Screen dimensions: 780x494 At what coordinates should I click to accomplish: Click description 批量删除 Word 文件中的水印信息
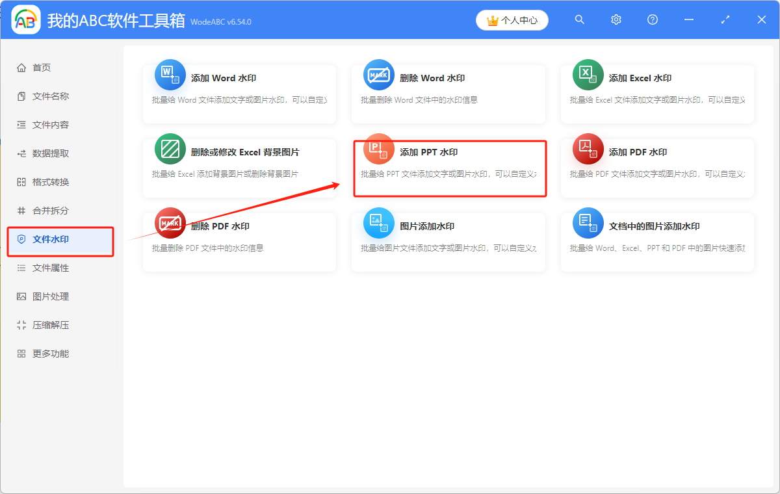pos(420,100)
